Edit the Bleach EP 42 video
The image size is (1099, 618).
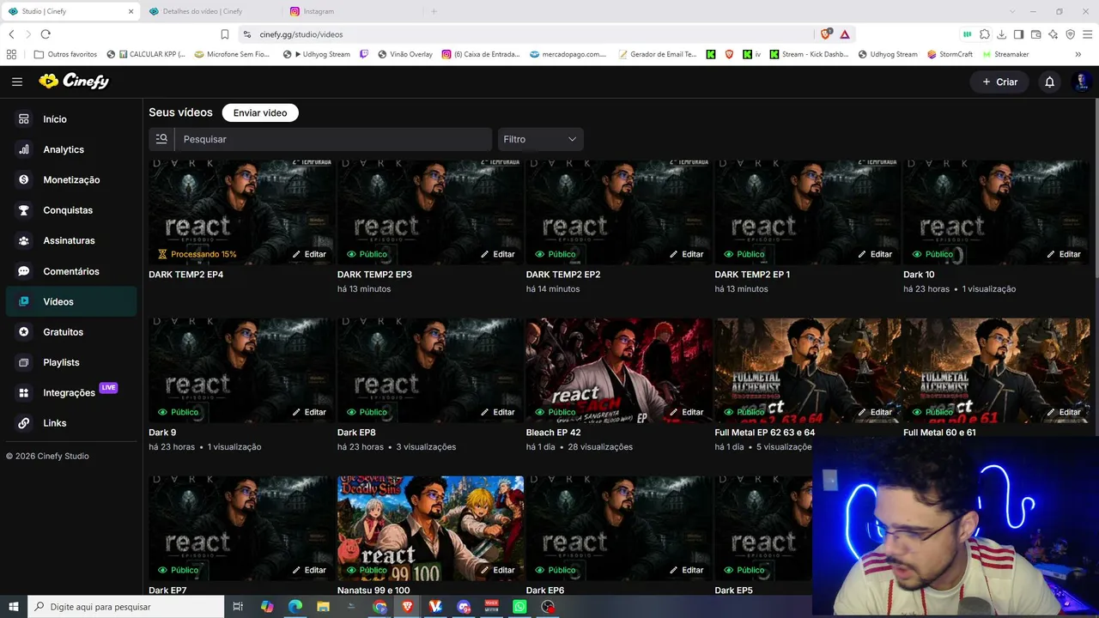(686, 412)
